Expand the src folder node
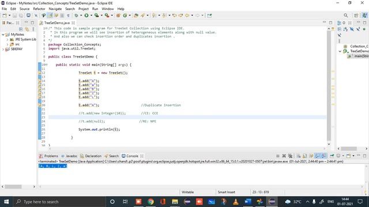The height and width of the screenshot is (207, 369). [7, 44]
